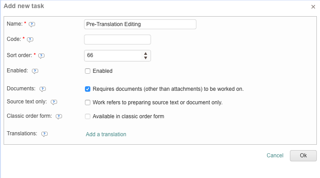
Task: Open Translations help bubble icon
Action: (44, 134)
